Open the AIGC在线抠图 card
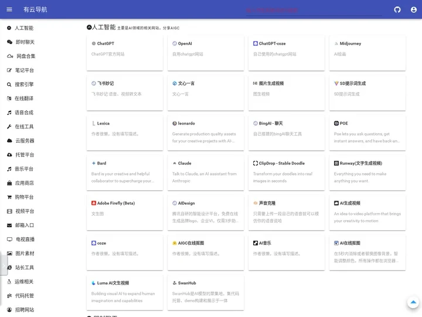This screenshot has width=422, height=317. click(x=206, y=252)
